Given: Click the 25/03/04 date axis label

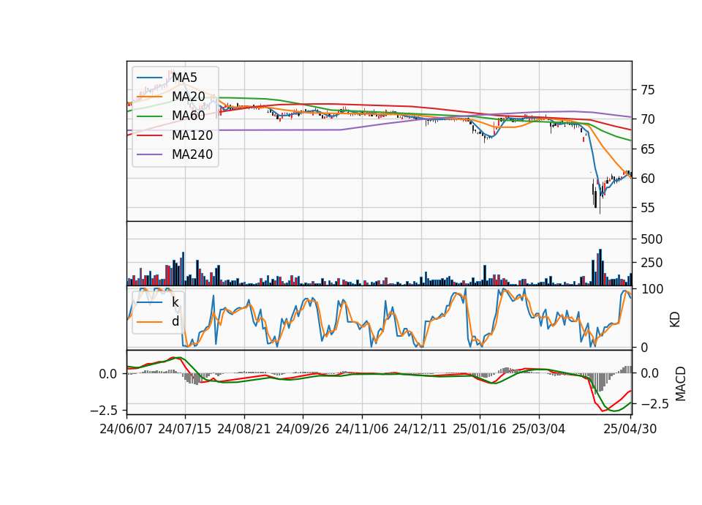Looking at the screenshot, I should coord(539,429).
